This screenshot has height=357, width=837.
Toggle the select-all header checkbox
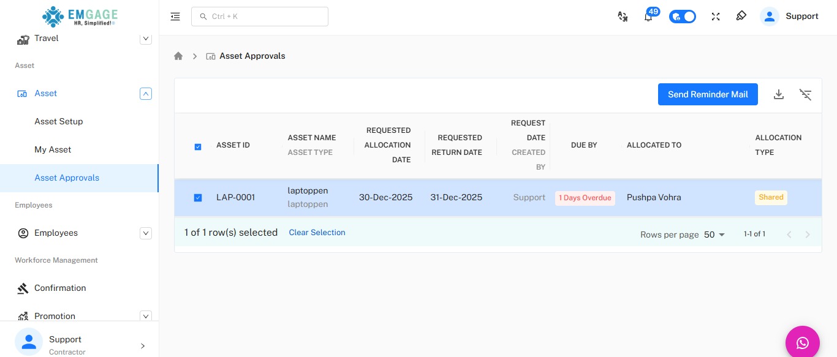pos(198,147)
